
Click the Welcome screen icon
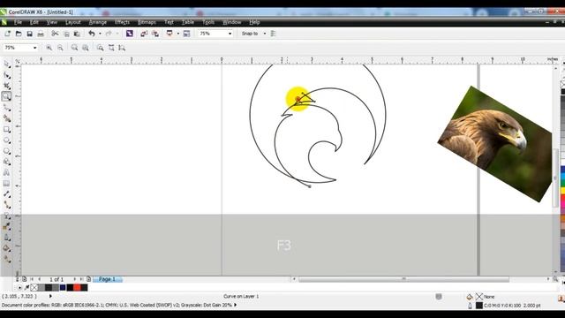tap(186, 34)
